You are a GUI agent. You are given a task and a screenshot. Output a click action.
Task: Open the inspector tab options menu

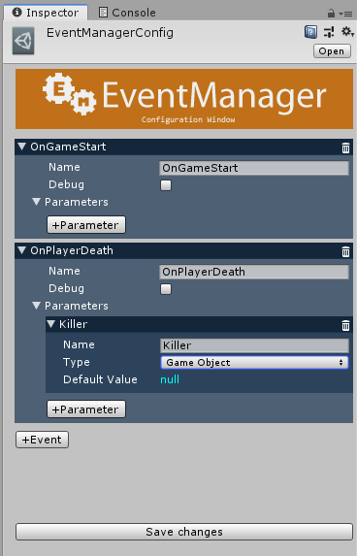tap(345, 14)
